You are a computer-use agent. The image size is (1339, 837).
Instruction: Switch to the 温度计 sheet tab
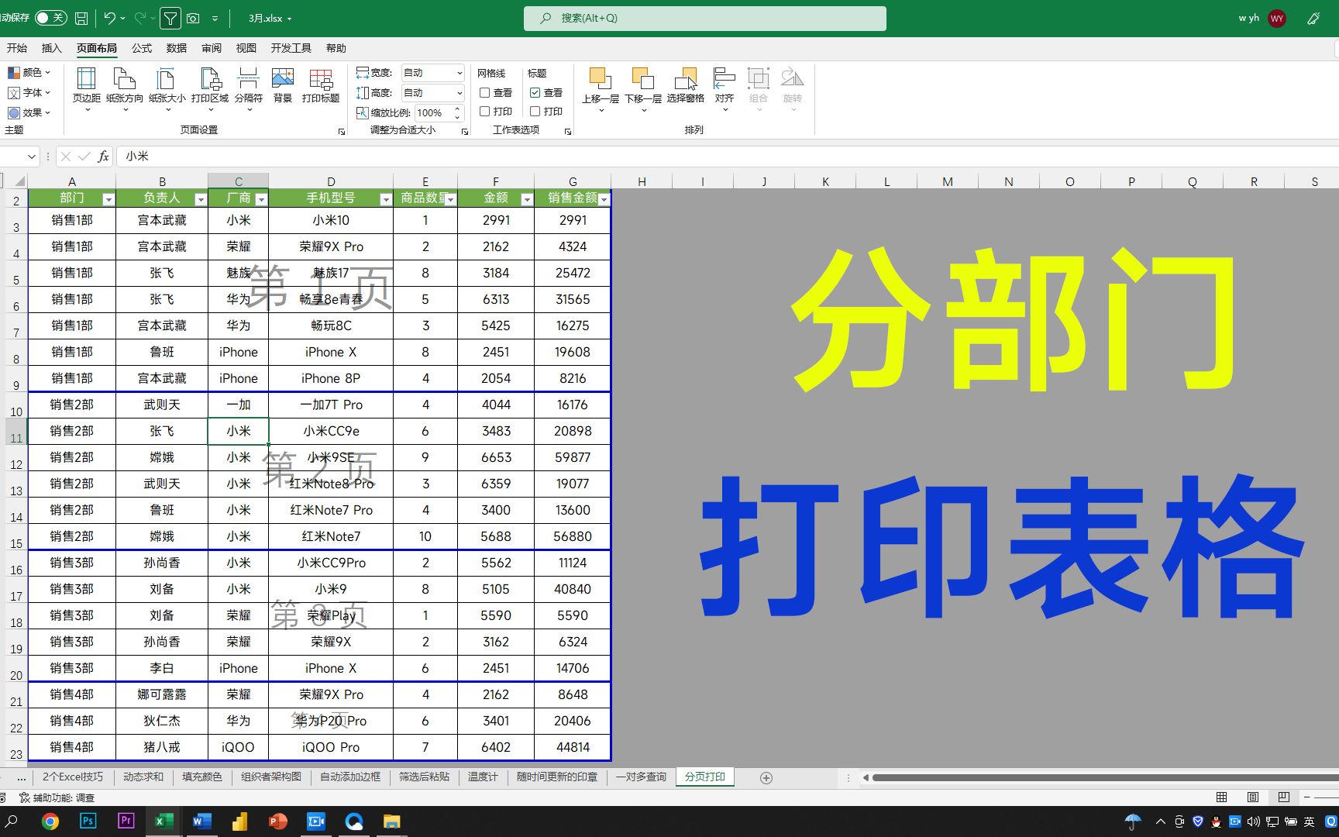483,777
